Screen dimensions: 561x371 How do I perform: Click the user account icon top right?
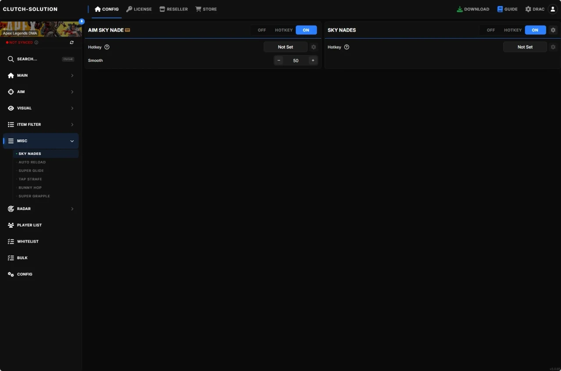tap(552, 9)
